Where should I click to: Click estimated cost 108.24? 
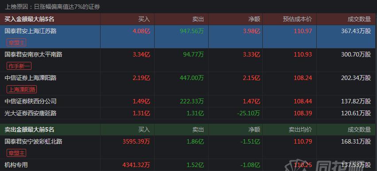(303, 78)
